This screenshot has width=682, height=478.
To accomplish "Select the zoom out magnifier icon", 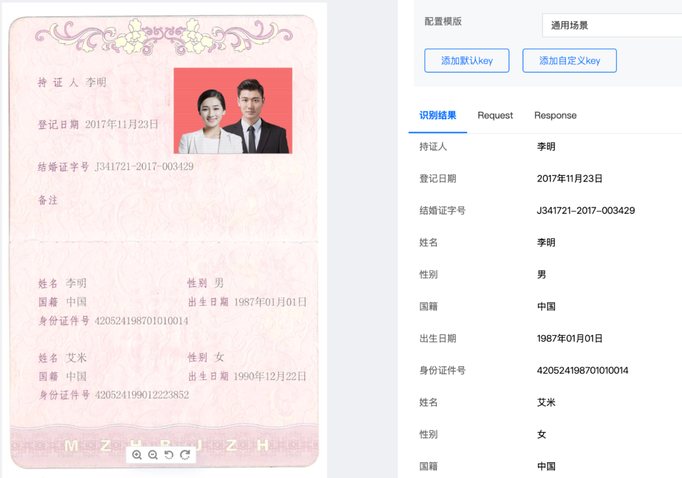I will tap(153, 455).
